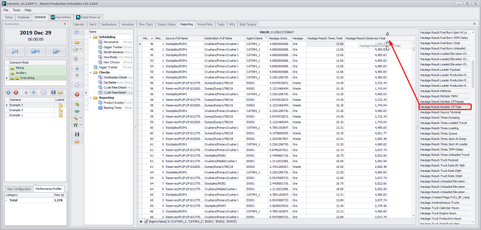Image resolution: width=481 pixels, height=230 pixels.
Task: Add a new scenario with plus icon
Action: point(9,92)
